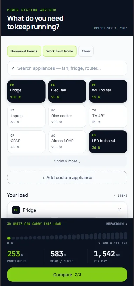The width and height of the screenshot is (134, 286).
Task: Expand the Breakdown panel
Action: pos(117,224)
